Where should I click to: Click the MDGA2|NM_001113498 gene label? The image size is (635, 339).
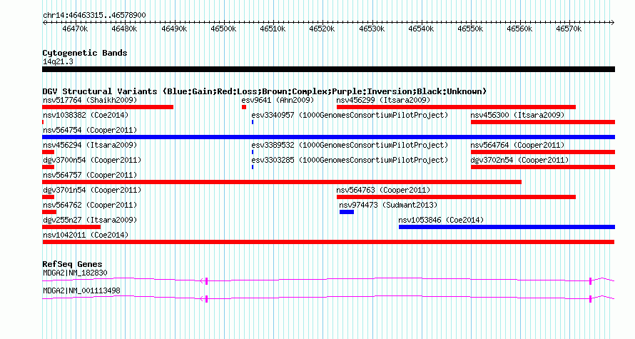[81, 290]
